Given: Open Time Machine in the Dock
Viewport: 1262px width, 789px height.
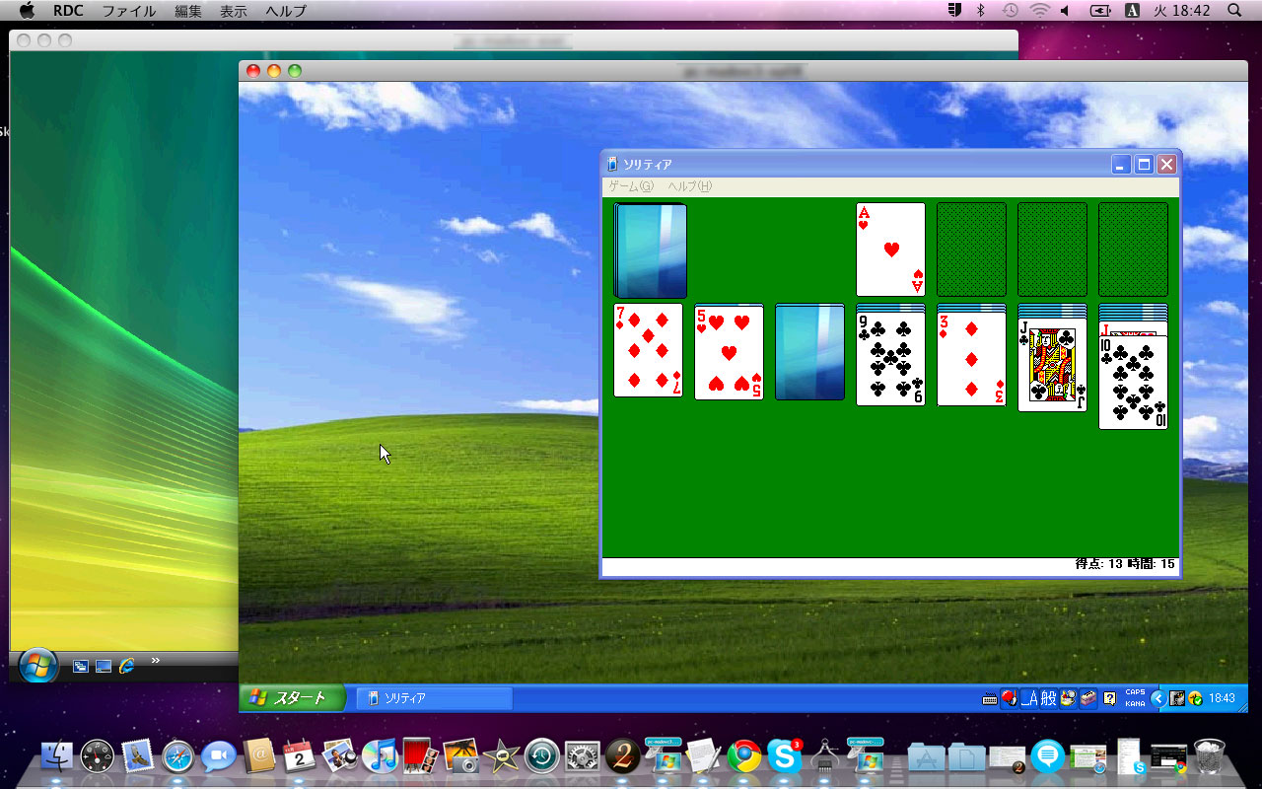Looking at the screenshot, I should (542, 756).
